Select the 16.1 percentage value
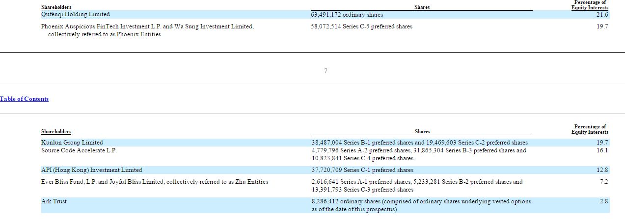Screen dimensions: 625x219 click(602, 150)
